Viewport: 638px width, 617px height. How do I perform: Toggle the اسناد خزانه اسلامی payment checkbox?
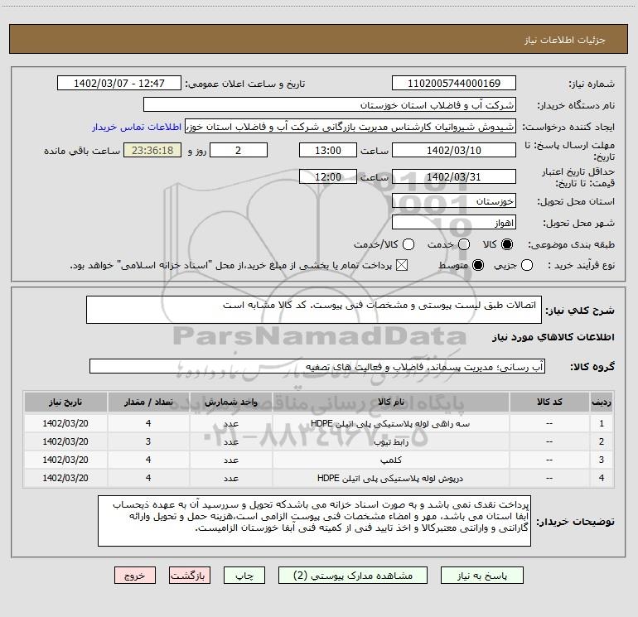(x=402, y=266)
